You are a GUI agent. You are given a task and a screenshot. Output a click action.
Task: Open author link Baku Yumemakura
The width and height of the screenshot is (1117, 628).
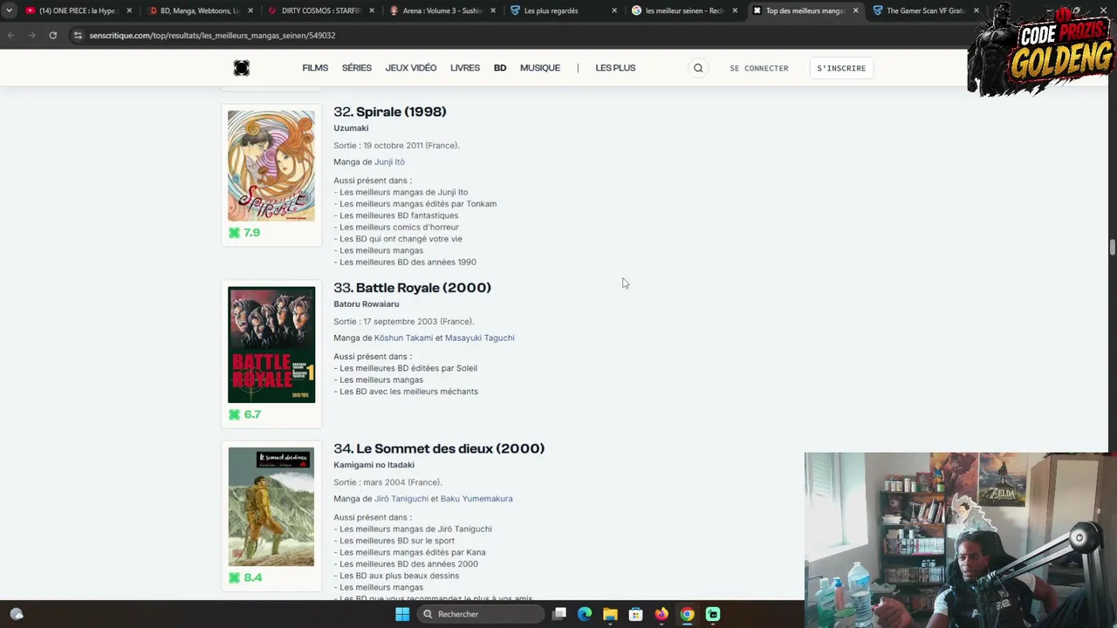(476, 499)
